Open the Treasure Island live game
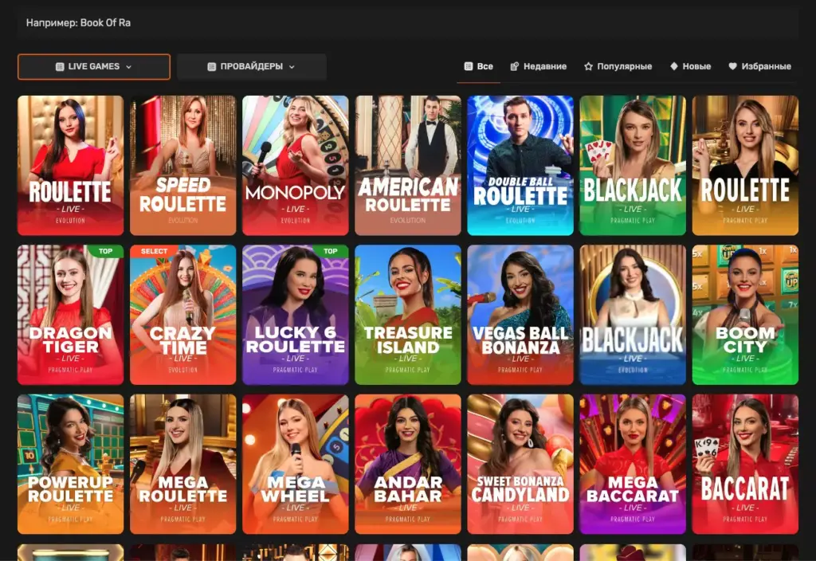This screenshot has height=561, width=816. click(x=407, y=315)
